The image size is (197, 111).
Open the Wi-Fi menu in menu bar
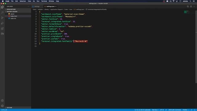point(174,1)
